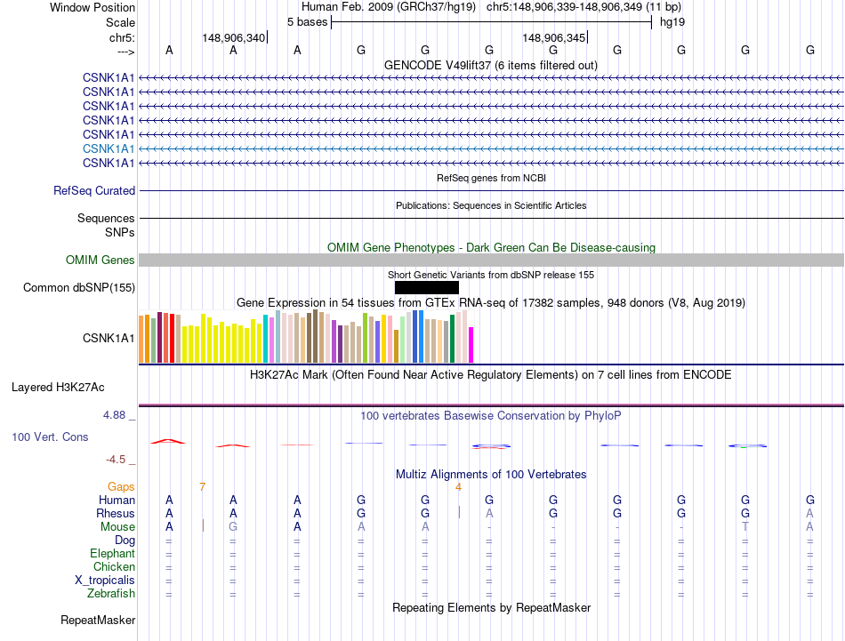845x641 pixels.
Task: Select the Chicken species label
Action: (x=114, y=566)
